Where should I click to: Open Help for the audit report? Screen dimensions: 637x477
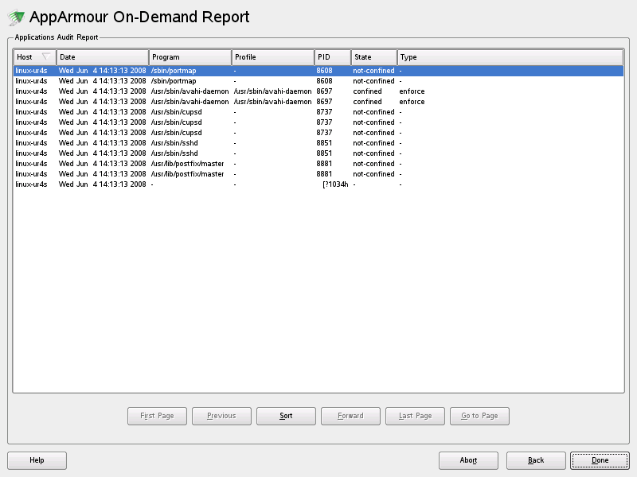click(x=37, y=460)
